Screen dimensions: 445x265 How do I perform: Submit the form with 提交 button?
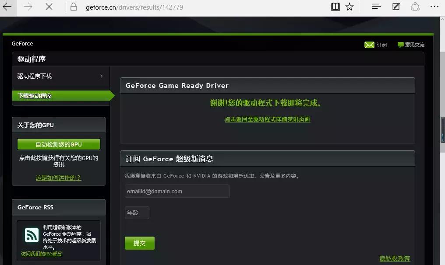(x=140, y=243)
